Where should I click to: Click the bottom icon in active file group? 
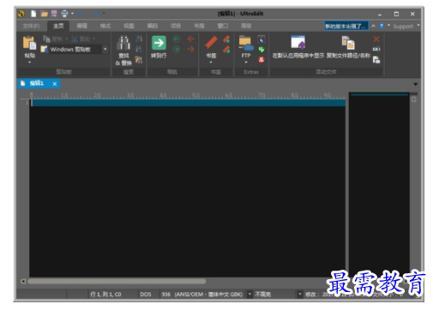click(376, 60)
